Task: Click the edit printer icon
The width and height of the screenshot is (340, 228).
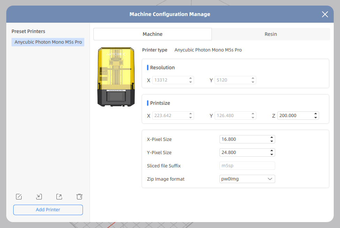Action: 19,197
